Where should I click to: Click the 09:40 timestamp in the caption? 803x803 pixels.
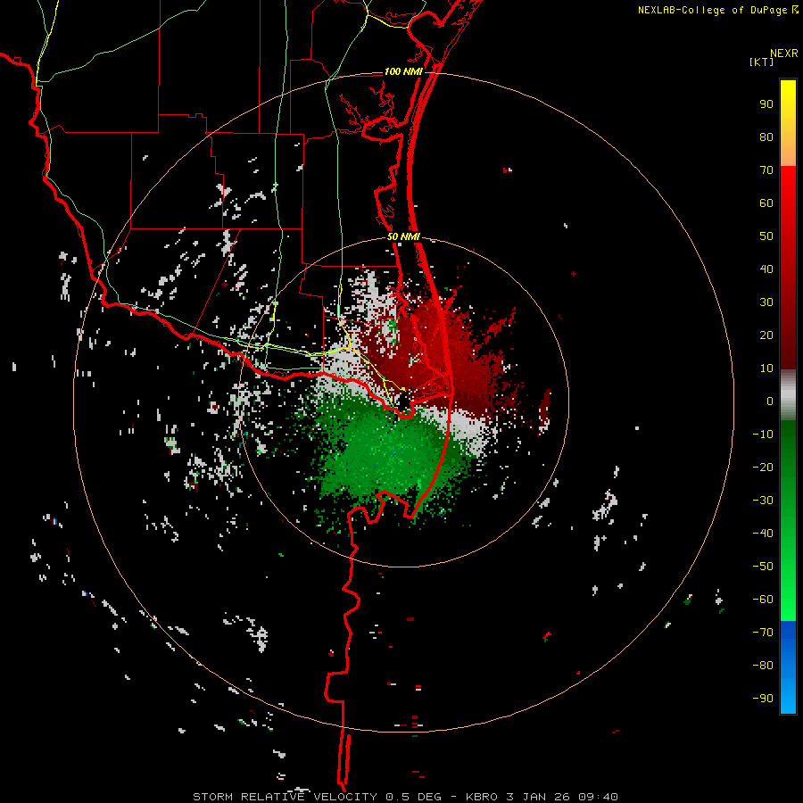coord(598,797)
